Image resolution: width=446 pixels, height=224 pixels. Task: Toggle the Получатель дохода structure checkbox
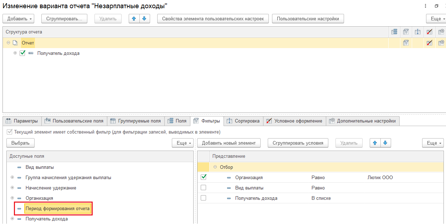[22, 53]
